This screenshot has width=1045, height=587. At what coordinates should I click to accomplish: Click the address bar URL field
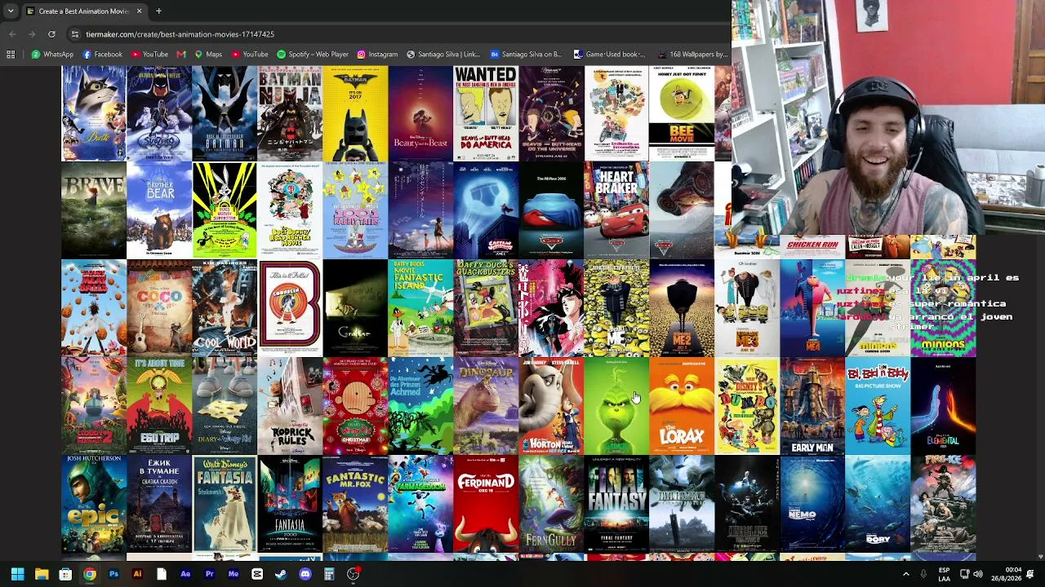(400, 34)
